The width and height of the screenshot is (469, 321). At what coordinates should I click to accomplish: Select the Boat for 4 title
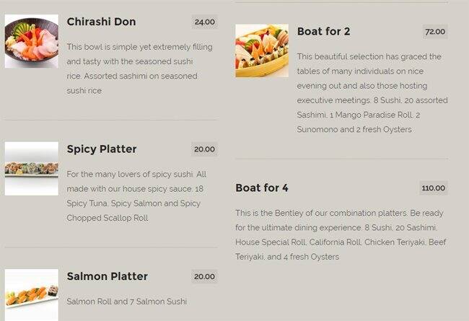[262, 188]
